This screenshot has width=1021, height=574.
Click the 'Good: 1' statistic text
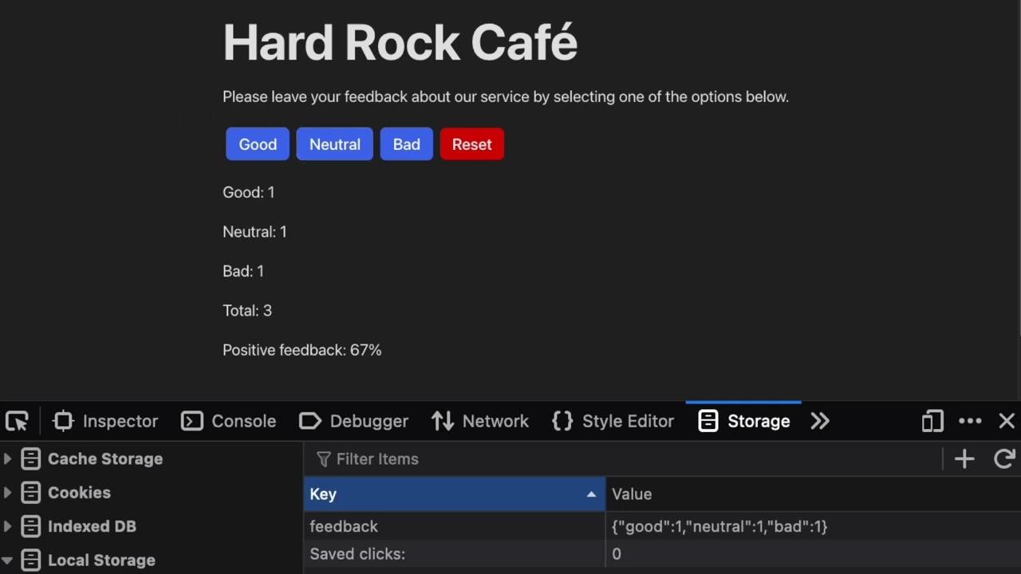[x=249, y=192]
